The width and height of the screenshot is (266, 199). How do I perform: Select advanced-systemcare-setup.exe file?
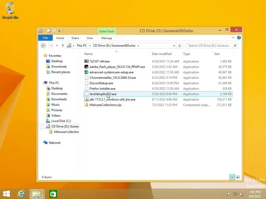point(158,72)
